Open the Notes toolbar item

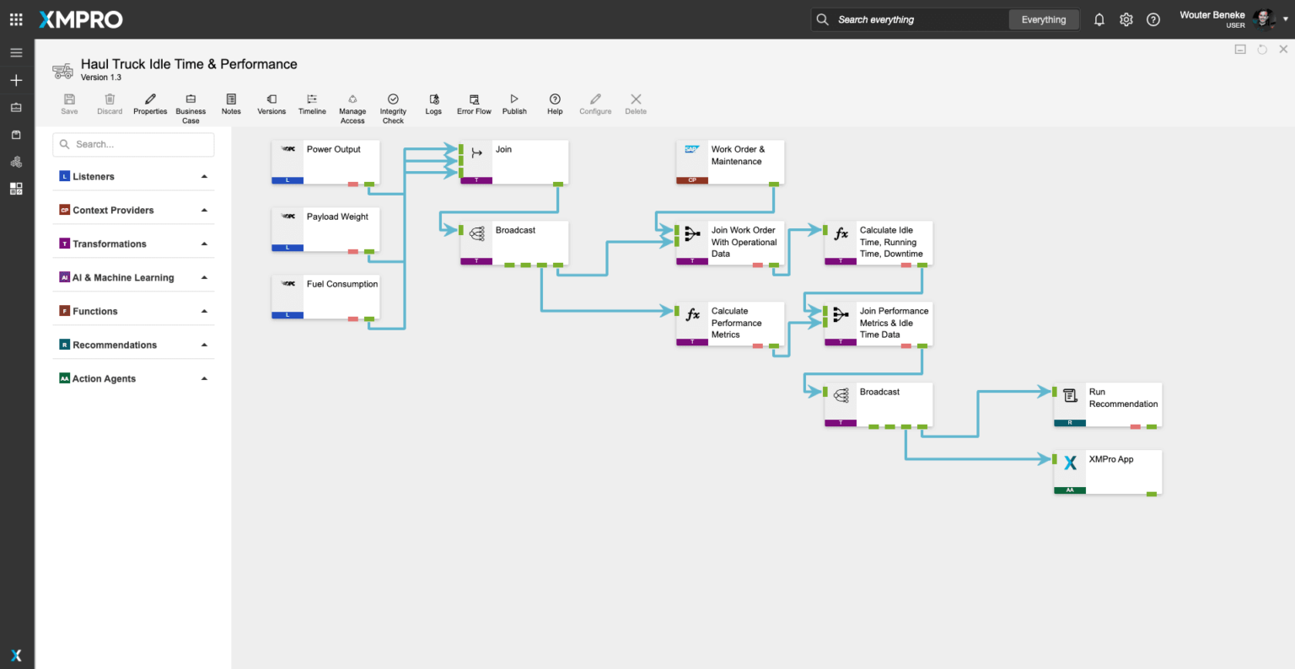click(x=231, y=99)
